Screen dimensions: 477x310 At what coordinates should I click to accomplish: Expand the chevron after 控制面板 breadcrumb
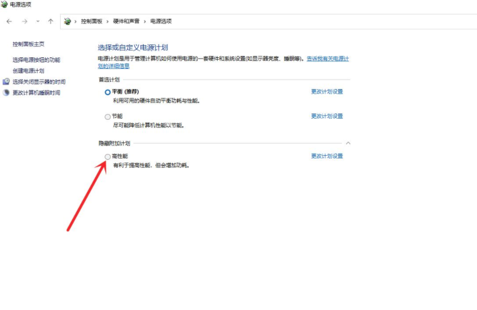[x=107, y=21]
